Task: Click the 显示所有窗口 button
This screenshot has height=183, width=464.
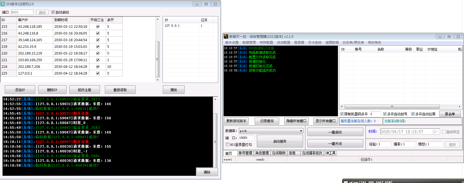Action: click(x=326, y=121)
